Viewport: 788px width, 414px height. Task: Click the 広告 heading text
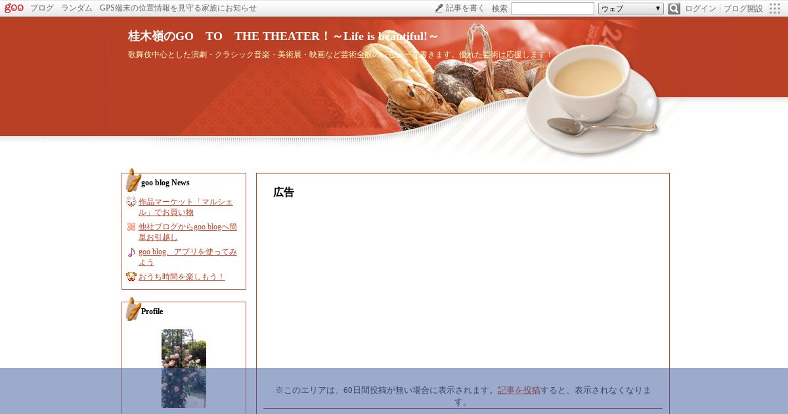(x=284, y=193)
